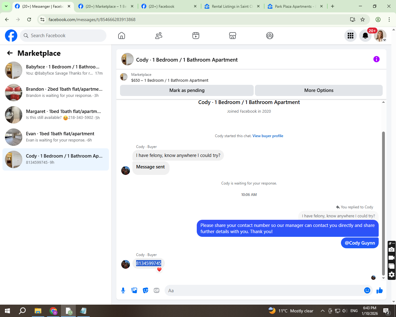This screenshot has height=317, width=396.
Task: Open taskbar notification center icon
Action: click(386, 311)
